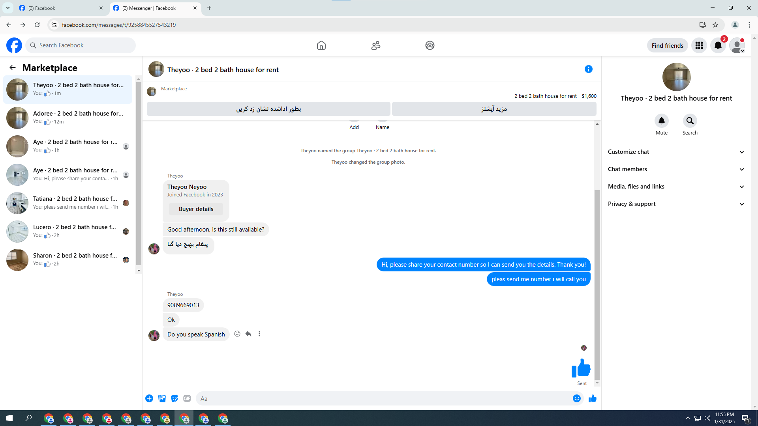
Task: Switch to the Messenger browser tab
Action: 155,8
